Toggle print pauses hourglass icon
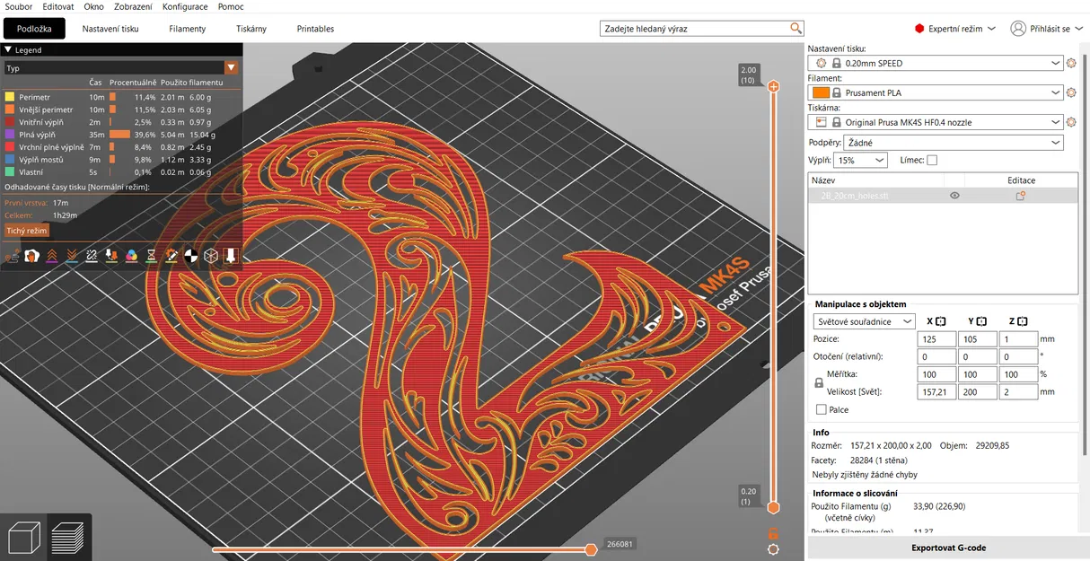The width and height of the screenshot is (1090, 561). [151, 256]
